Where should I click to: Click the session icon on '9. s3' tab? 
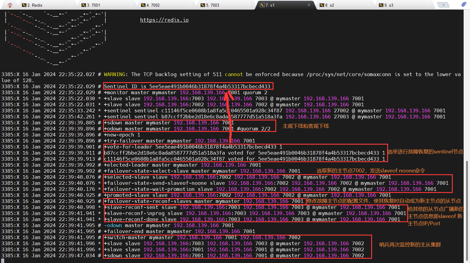[x=381, y=5]
